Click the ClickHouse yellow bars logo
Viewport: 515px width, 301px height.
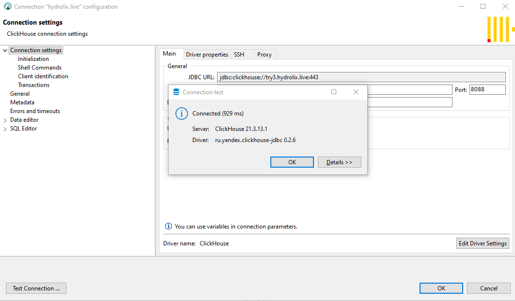click(500, 29)
